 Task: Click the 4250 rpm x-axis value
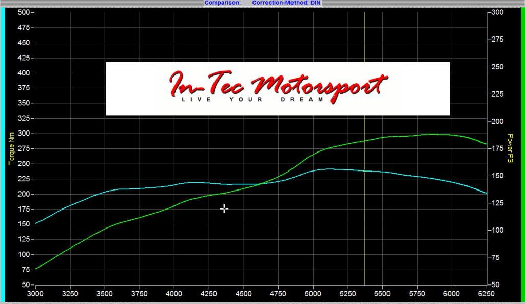[x=208, y=294]
